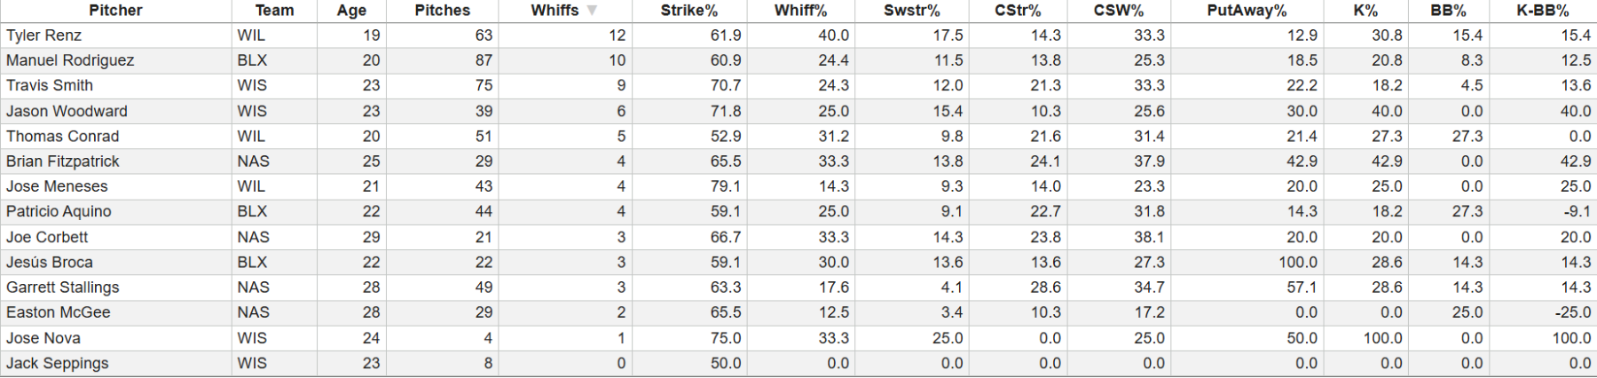Select the Brian Fitzpatrick row name

[62, 161]
